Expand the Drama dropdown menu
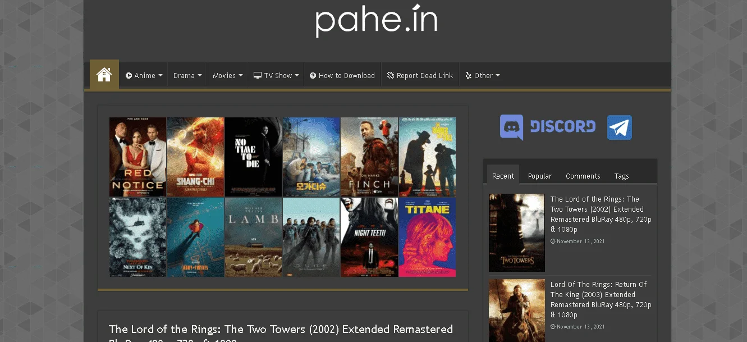Image resolution: width=747 pixels, height=342 pixels. click(x=187, y=75)
